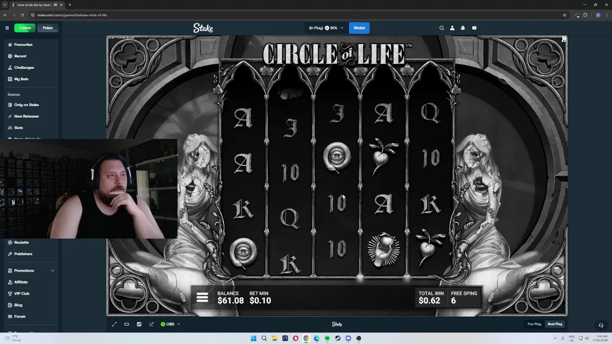
Task: Open the notifications bell
Action: [463, 28]
